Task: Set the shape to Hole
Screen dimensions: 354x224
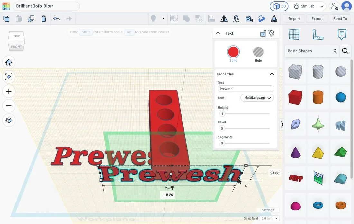Action: [x=258, y=54]
